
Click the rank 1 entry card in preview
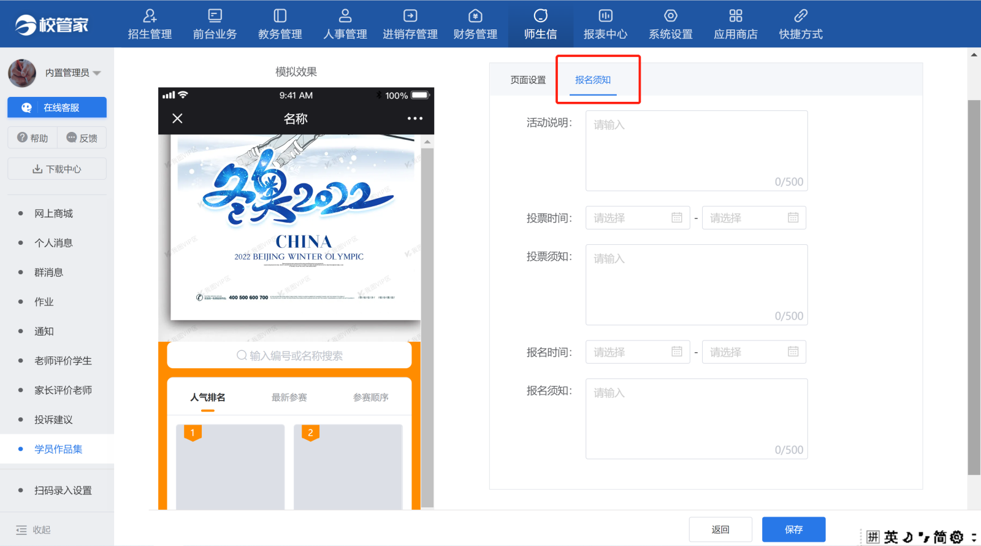[231, 467]
